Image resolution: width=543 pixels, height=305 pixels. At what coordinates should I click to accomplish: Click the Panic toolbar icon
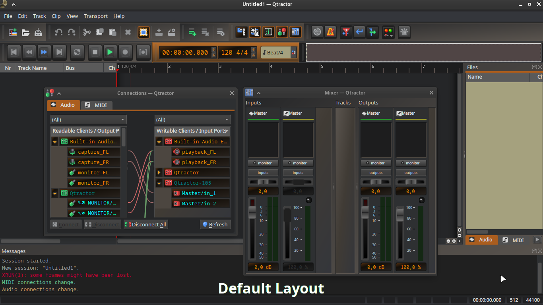404,32
